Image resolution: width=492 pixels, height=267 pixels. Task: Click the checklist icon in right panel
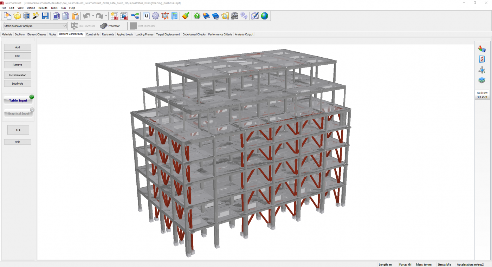coord(482,59)
